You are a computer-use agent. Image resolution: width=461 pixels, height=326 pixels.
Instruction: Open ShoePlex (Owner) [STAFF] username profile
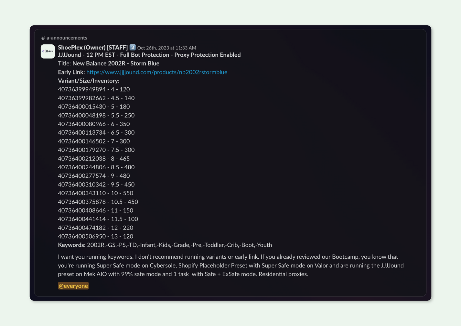[x=93, y=48]
